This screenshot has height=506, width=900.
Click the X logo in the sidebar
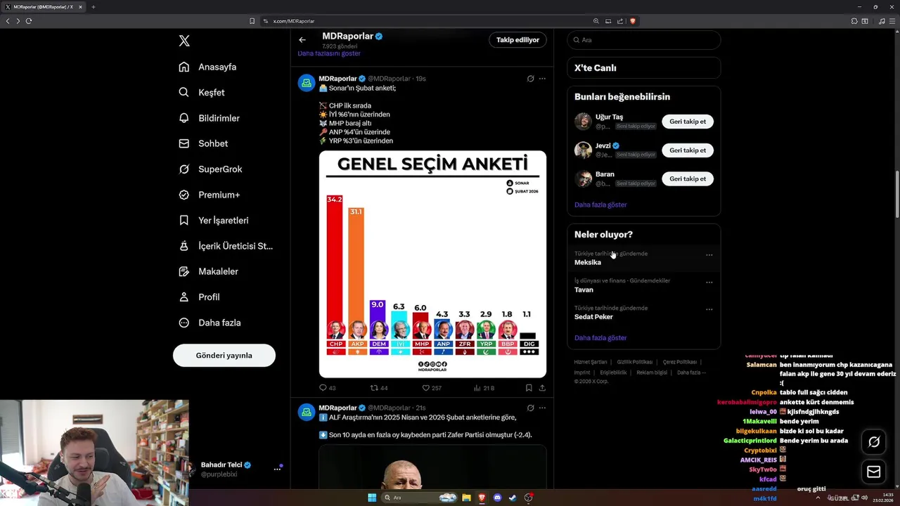(184, 41)
